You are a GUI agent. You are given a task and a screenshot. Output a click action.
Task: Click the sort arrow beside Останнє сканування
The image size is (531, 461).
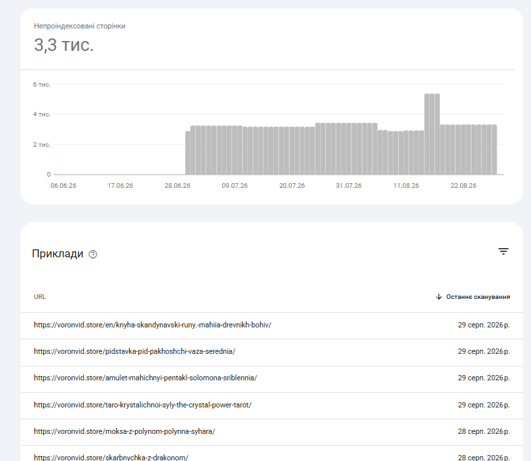438,297
